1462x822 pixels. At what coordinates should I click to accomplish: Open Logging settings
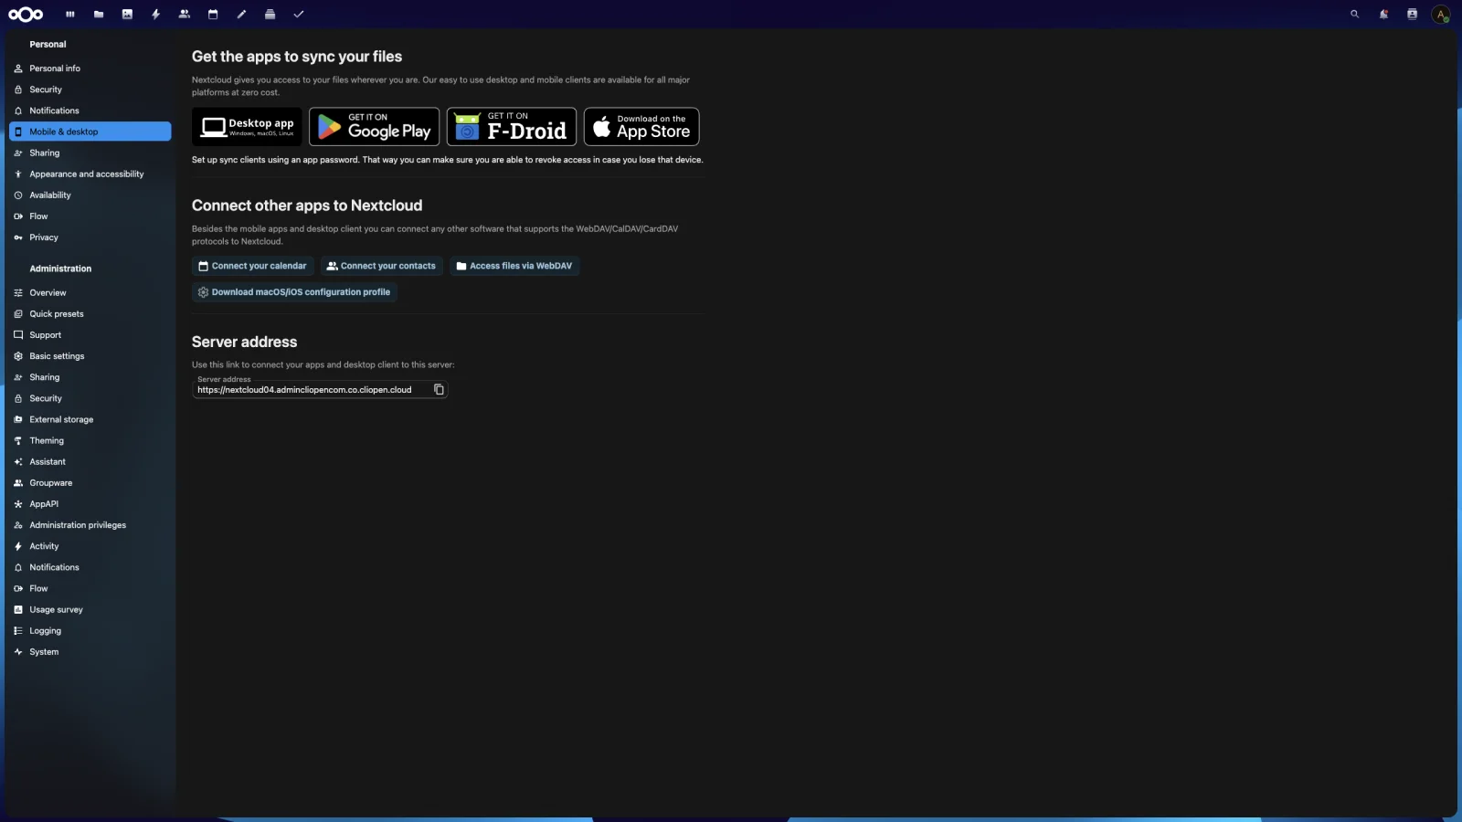coord(90,631)
